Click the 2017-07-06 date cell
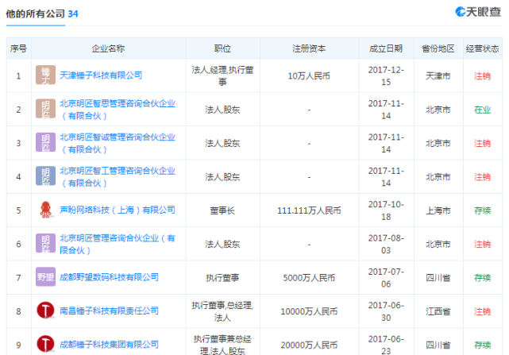 386,277
